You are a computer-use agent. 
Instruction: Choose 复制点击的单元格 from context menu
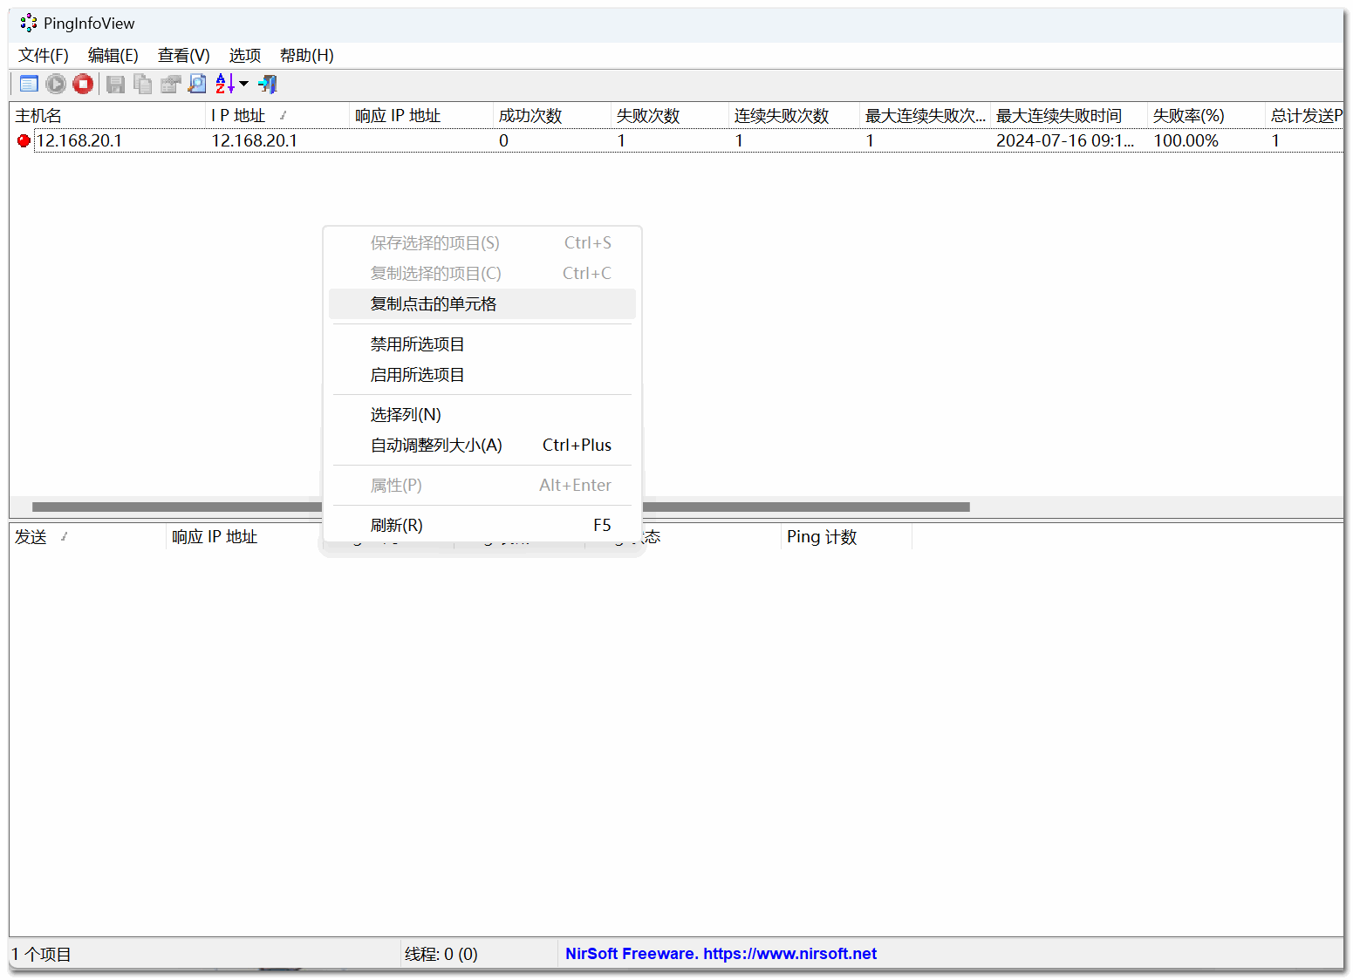[x=434, y=304]
